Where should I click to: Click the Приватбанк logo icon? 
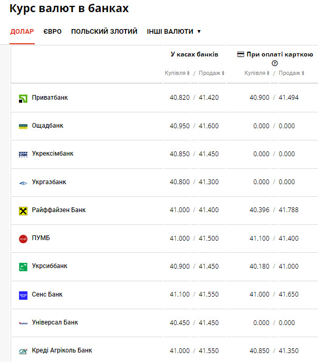point(23,98)
